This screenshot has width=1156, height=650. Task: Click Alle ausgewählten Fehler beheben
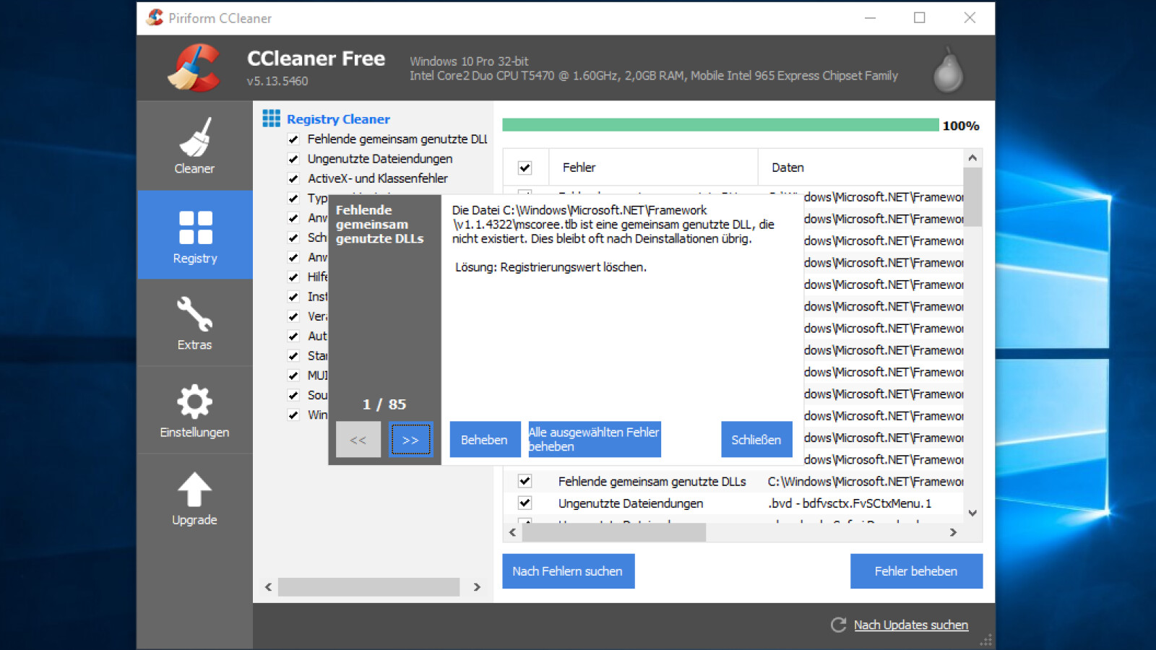click(595, 439)
